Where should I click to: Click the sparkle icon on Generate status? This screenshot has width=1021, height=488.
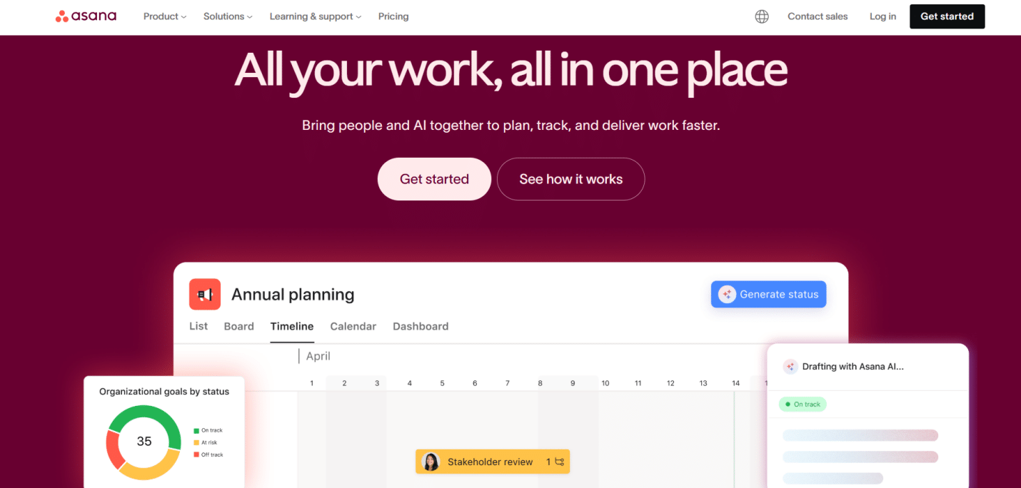(x=727, y=294)
